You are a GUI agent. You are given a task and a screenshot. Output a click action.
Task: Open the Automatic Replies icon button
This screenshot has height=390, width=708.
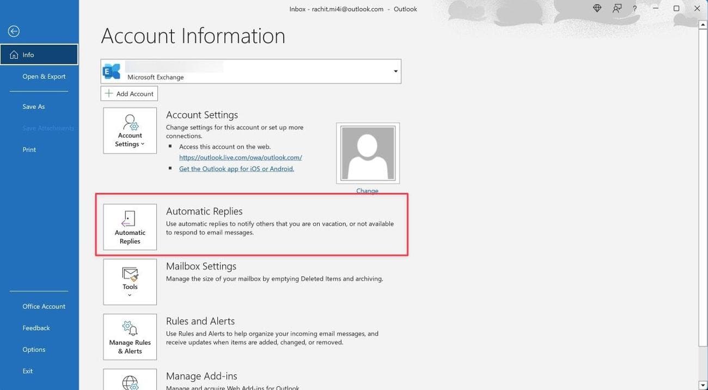tap(130, 227)
